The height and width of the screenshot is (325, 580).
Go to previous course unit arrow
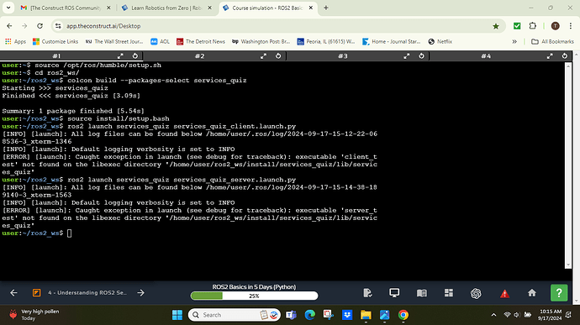pyautogui.click(x=13, y=293)
